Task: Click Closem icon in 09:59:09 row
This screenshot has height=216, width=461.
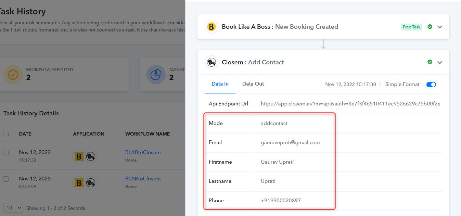Action: [x=91, y=183]
